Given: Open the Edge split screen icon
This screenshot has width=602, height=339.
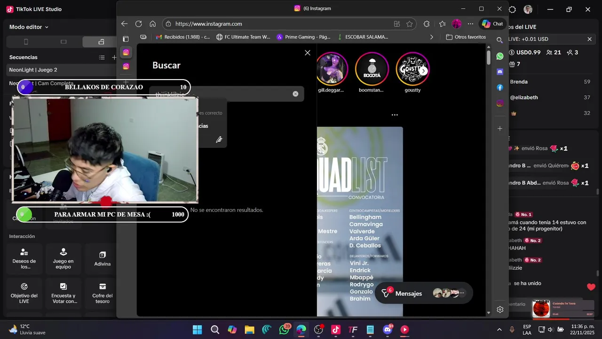Looking at the screenshot, I should 397,24.
